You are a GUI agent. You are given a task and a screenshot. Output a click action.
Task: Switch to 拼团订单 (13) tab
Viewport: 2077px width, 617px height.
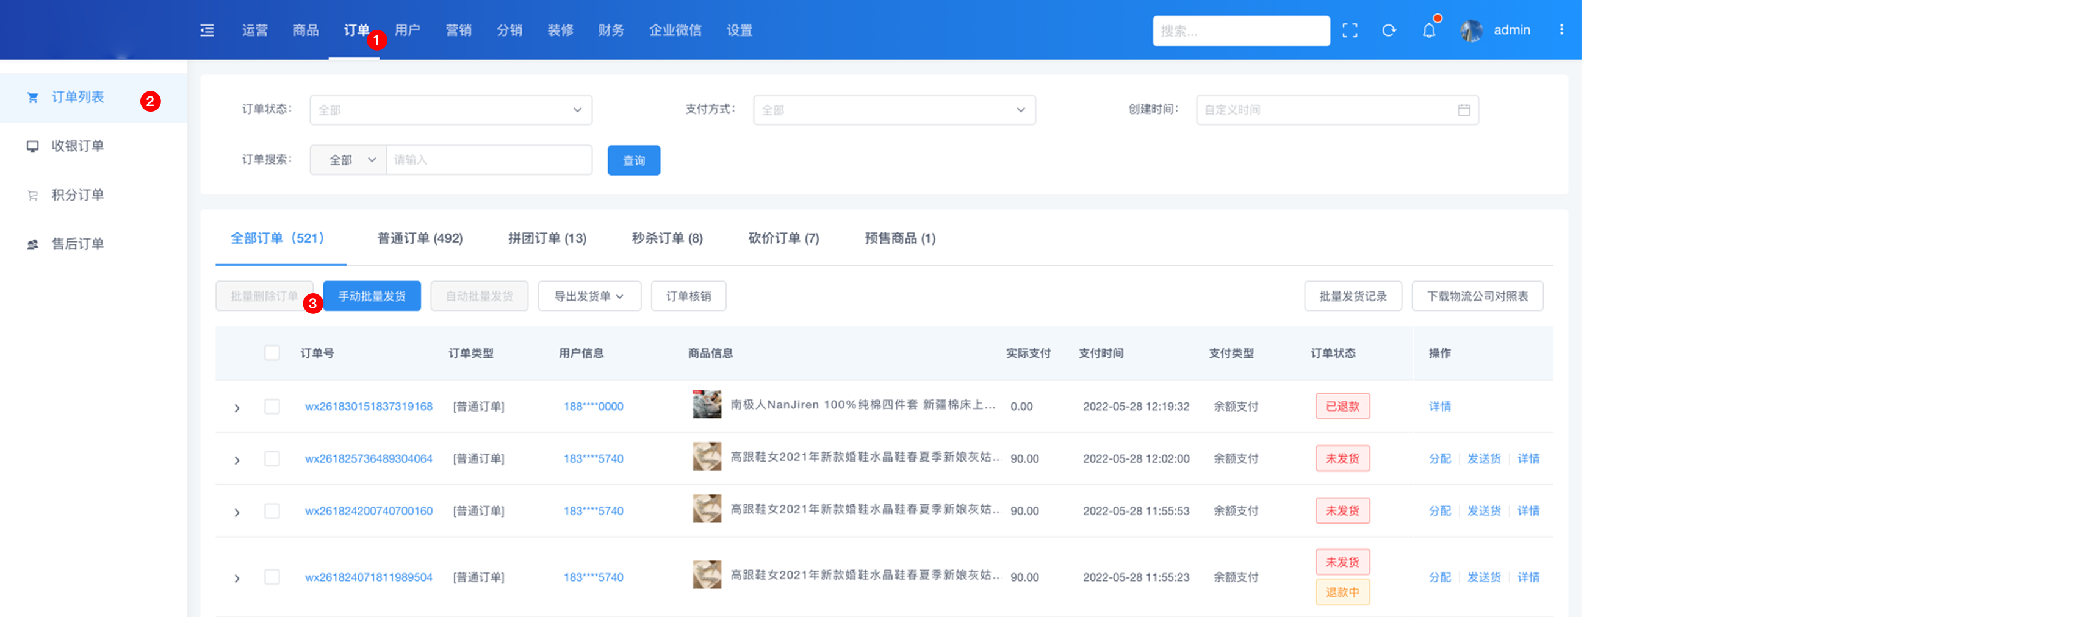pos(547,238)
